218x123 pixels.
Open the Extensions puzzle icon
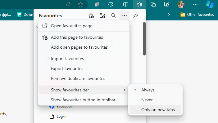111,4
